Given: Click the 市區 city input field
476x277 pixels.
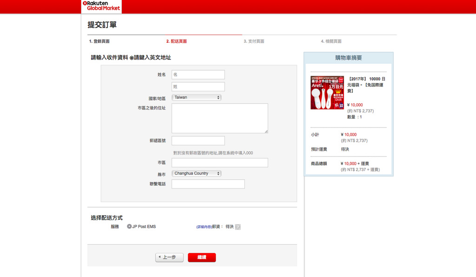Looking at the screenshot, I should click(219, 162).
